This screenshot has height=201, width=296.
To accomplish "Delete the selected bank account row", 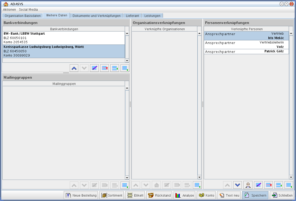I will [104, 68].
